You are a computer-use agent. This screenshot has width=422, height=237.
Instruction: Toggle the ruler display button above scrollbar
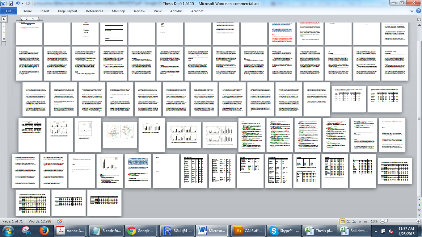pos(419,19)
